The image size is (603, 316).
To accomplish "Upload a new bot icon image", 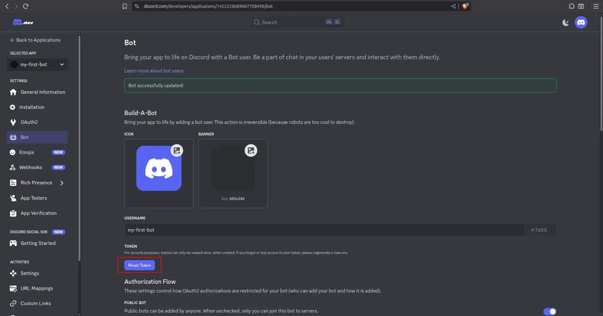I will coord(177,151).
